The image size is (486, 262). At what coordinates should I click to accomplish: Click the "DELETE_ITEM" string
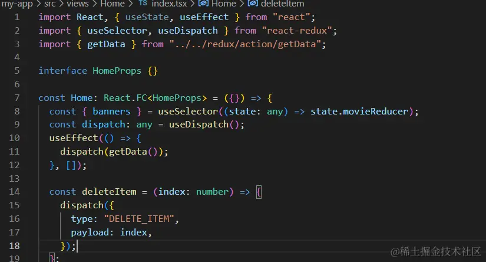(x=139, y=219)
